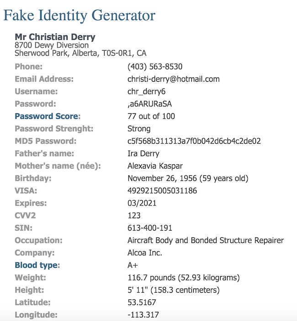Click the street address 8700 Dewy Diversion
Viewport: 297px width, 321px height.
click(x=52, y=45)
